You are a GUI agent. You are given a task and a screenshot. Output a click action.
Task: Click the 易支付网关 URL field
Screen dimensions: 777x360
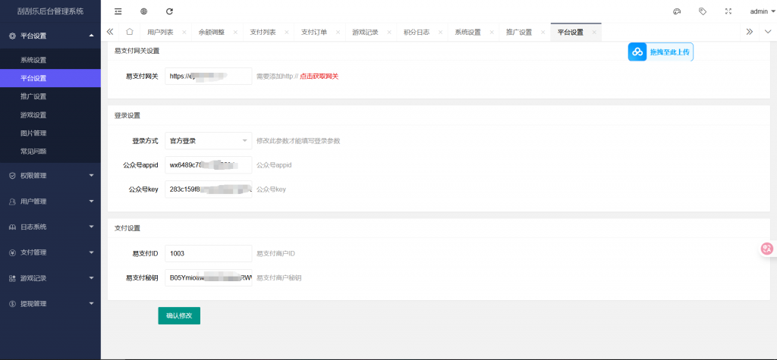click(208, 77)
